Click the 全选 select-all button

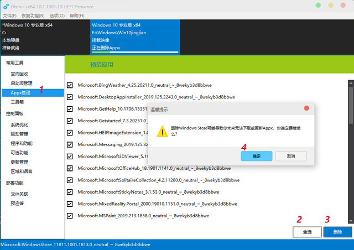[x=307, y=232]
